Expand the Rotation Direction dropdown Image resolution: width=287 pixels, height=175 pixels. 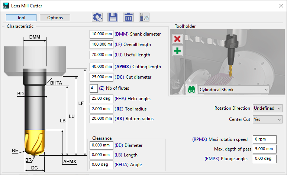pyautogui.click(x=267, y=108)
